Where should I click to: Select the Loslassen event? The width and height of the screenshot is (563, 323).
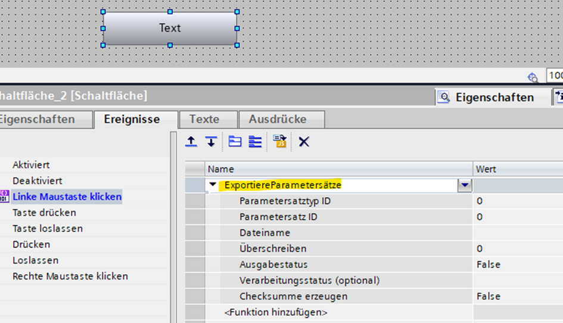coord(35,261)
